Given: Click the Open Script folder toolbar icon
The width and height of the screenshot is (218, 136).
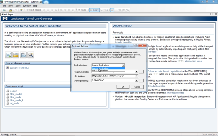Looking at the screenshot, I should click(x=10, y=10).
